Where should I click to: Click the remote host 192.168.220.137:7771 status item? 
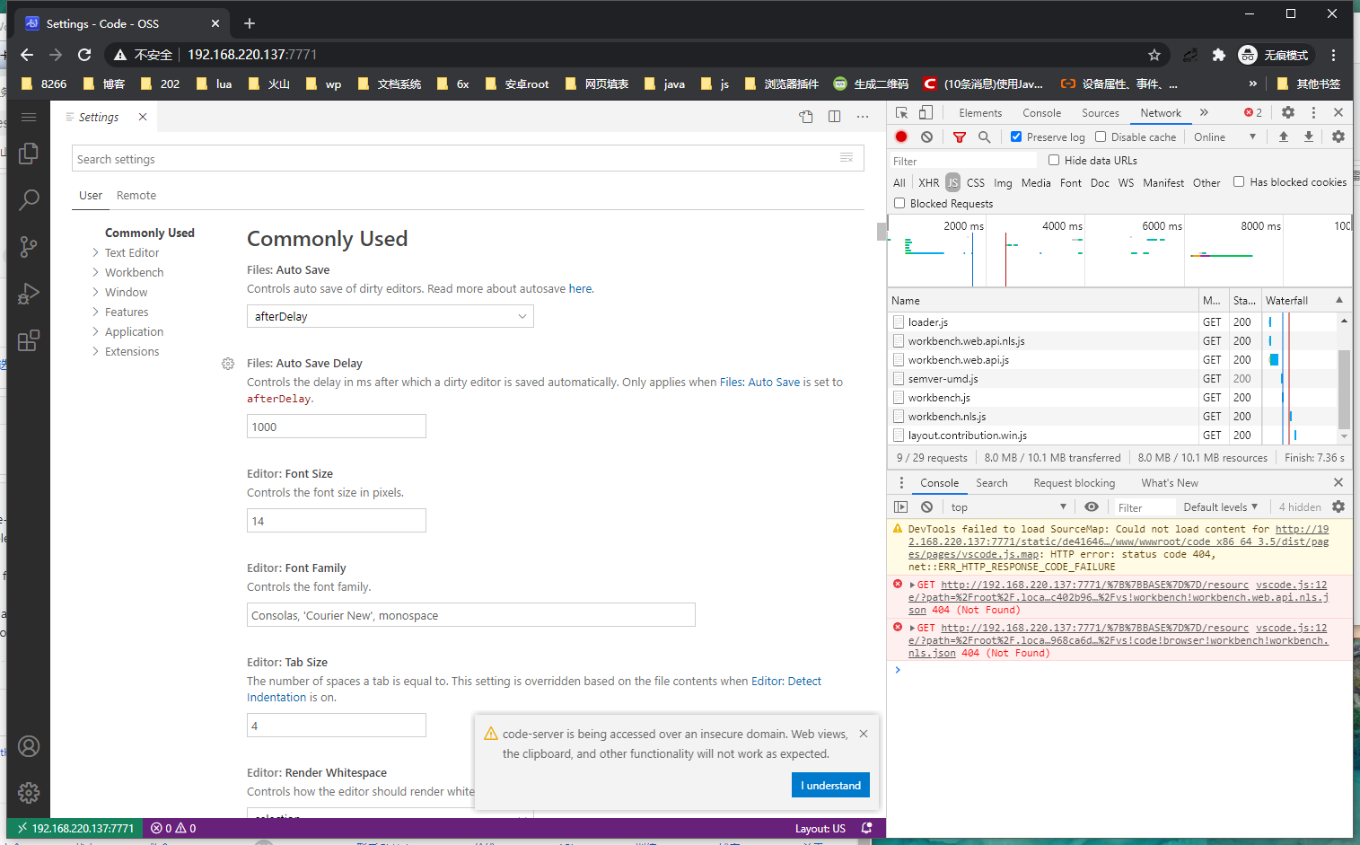pos(75,828)
